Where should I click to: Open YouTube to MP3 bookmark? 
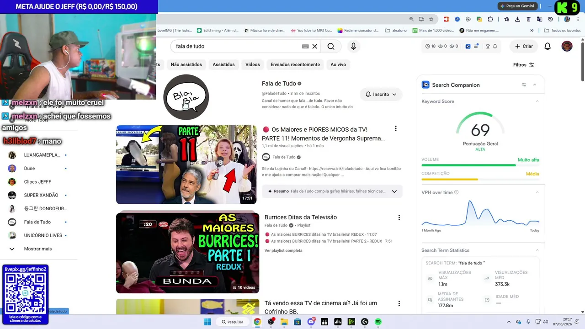[x=311, y=31]
